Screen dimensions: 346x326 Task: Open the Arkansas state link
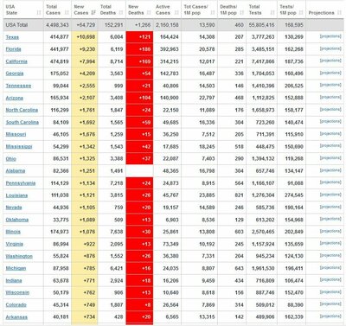click(x=16, y=317)
